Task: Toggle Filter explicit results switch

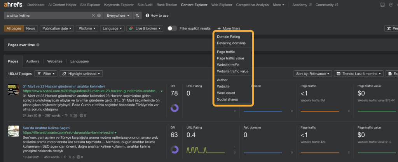Action: click(x=172, y=28)
